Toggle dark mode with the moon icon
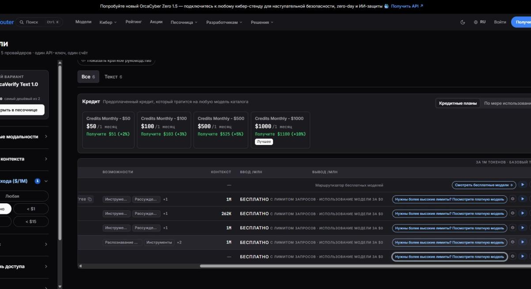The image size is (531, 289). 463,22
